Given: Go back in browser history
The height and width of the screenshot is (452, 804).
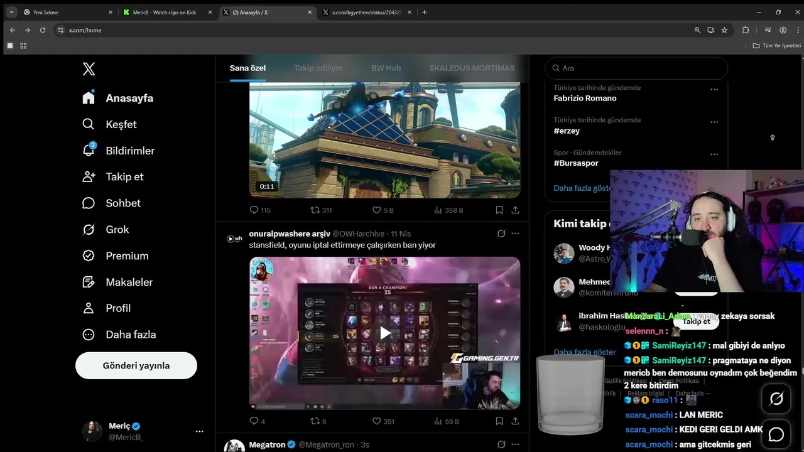Looking at the screenshot, I should (13, 30).
